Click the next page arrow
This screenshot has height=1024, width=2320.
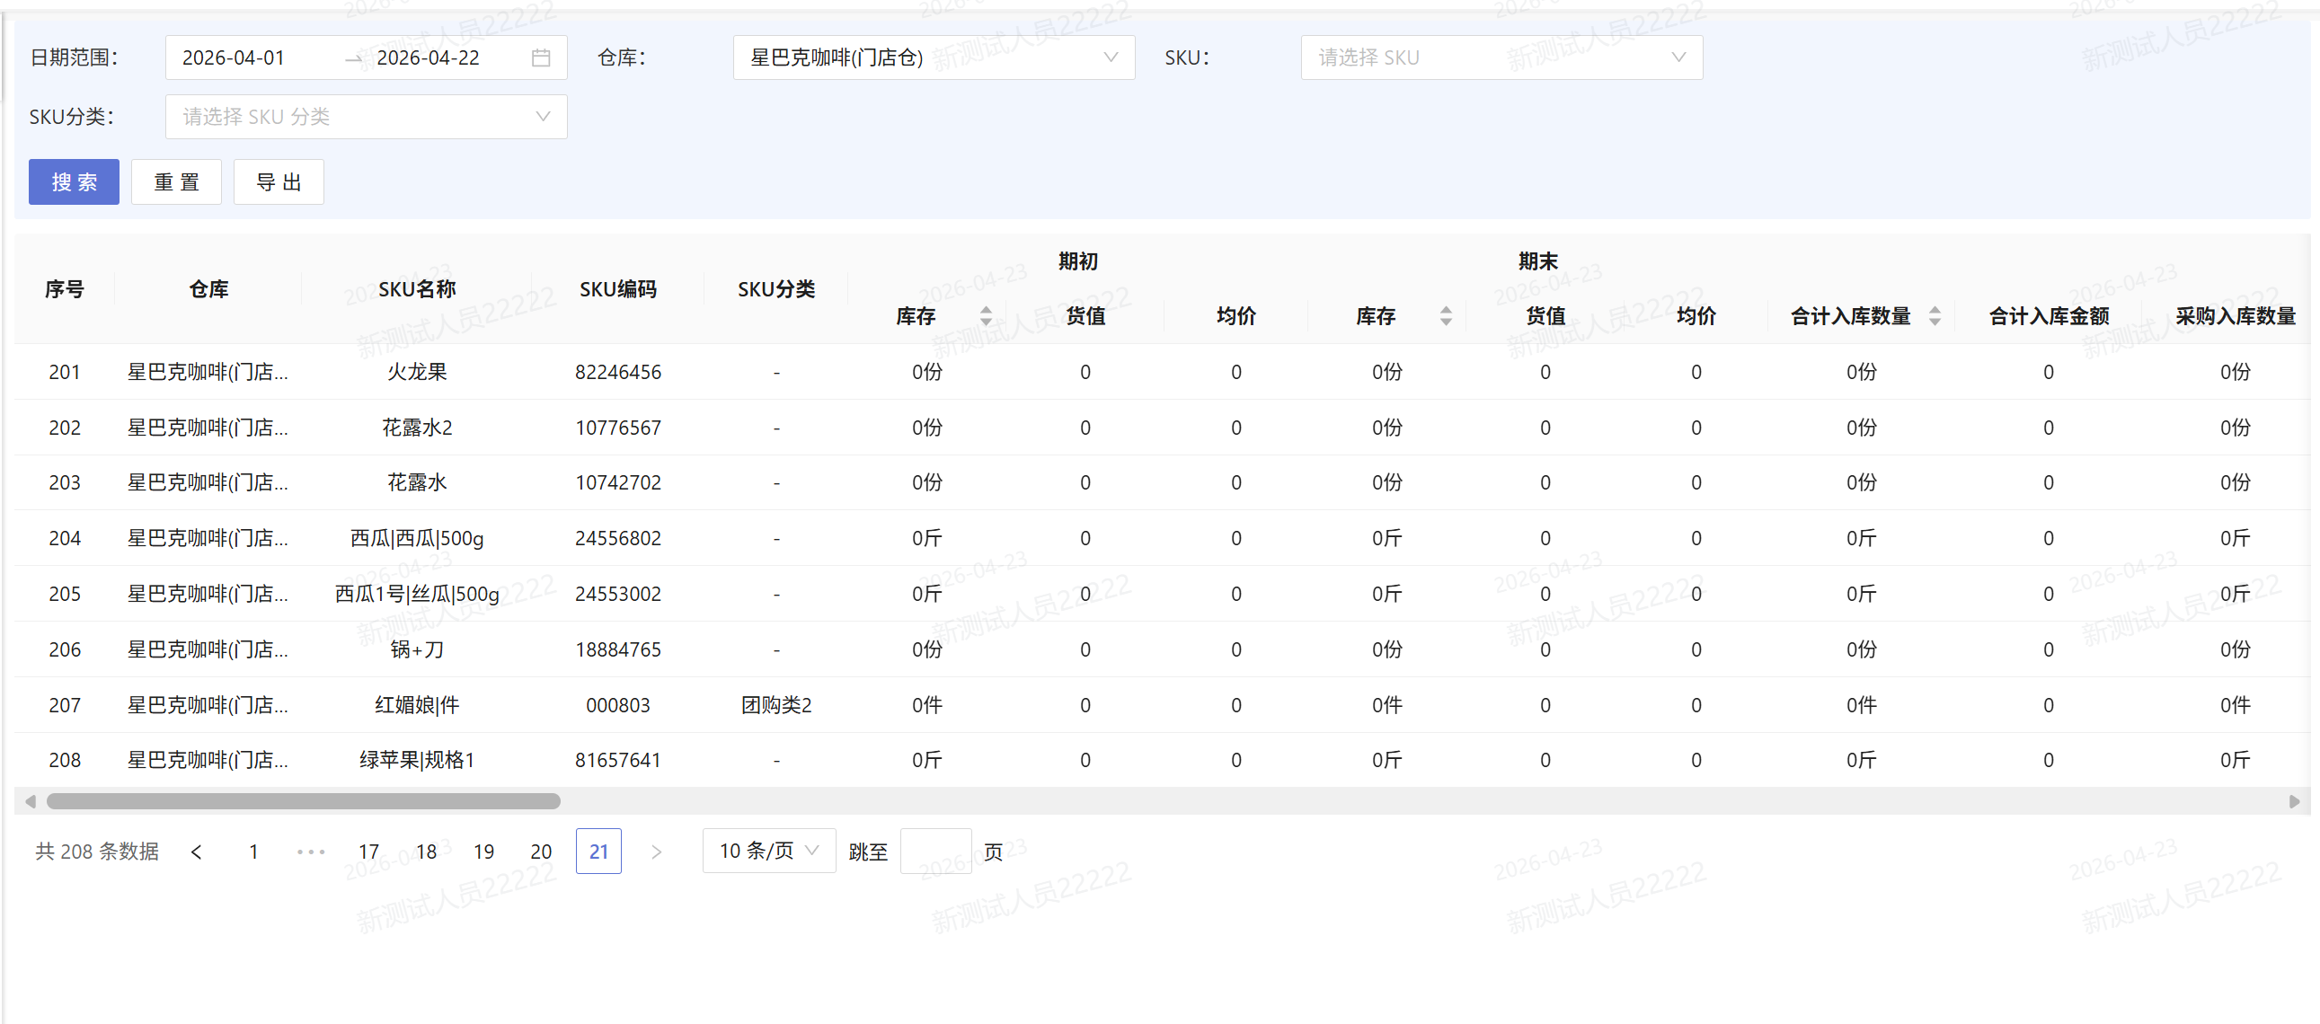click(x=656, y=851)
